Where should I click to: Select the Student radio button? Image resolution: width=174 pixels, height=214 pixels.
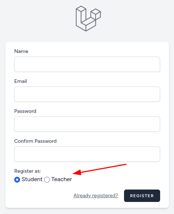click(17, 180)
